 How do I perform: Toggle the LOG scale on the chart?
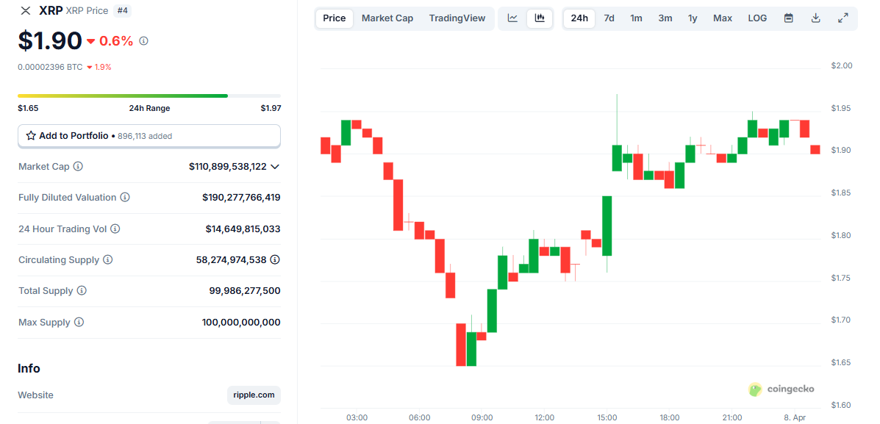coord(757,18)
